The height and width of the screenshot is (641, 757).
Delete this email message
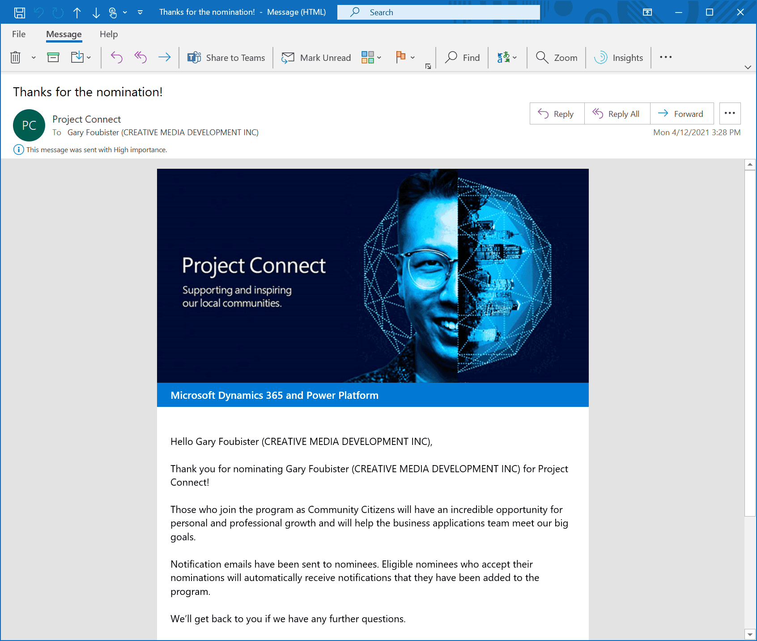[x=15, y=57]
